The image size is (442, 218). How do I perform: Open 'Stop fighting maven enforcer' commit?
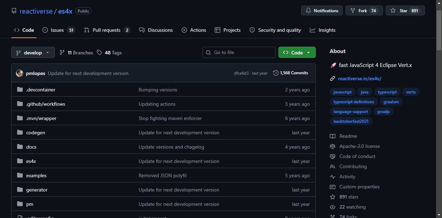[x=170, y=118]
